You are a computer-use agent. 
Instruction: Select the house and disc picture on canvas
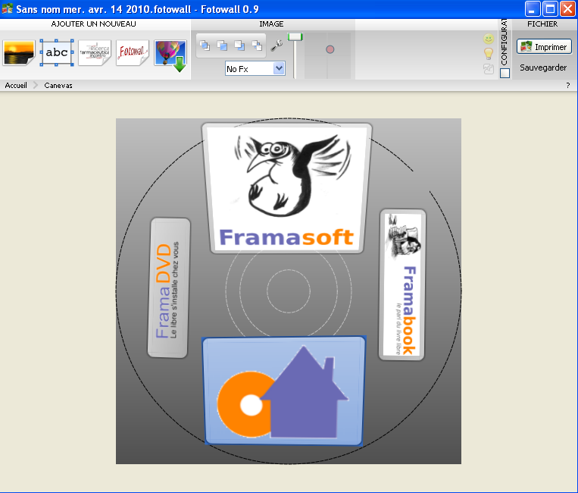(284, 391)
